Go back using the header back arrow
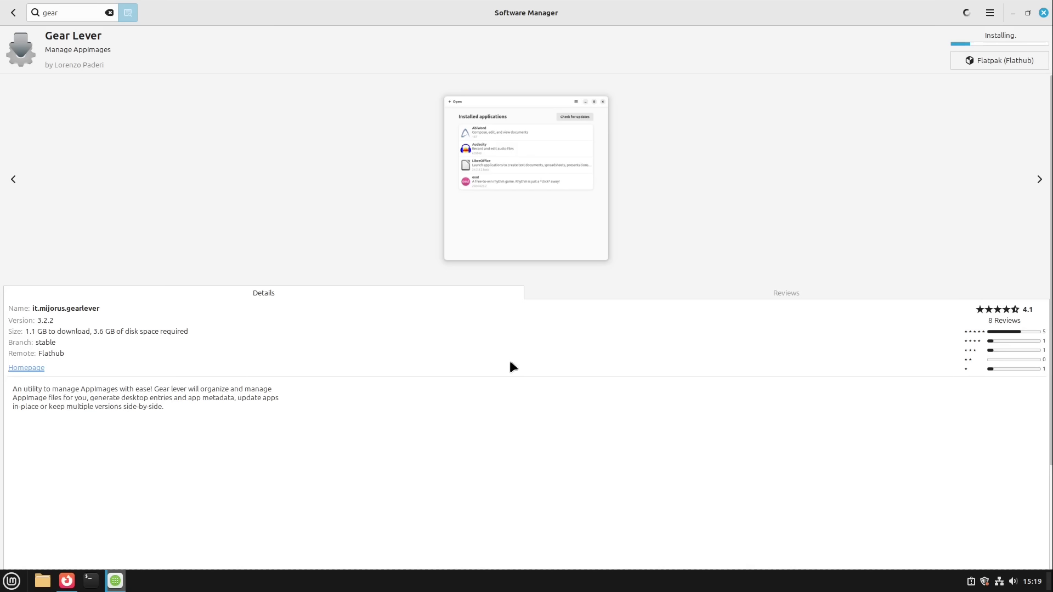 [13, 13]
